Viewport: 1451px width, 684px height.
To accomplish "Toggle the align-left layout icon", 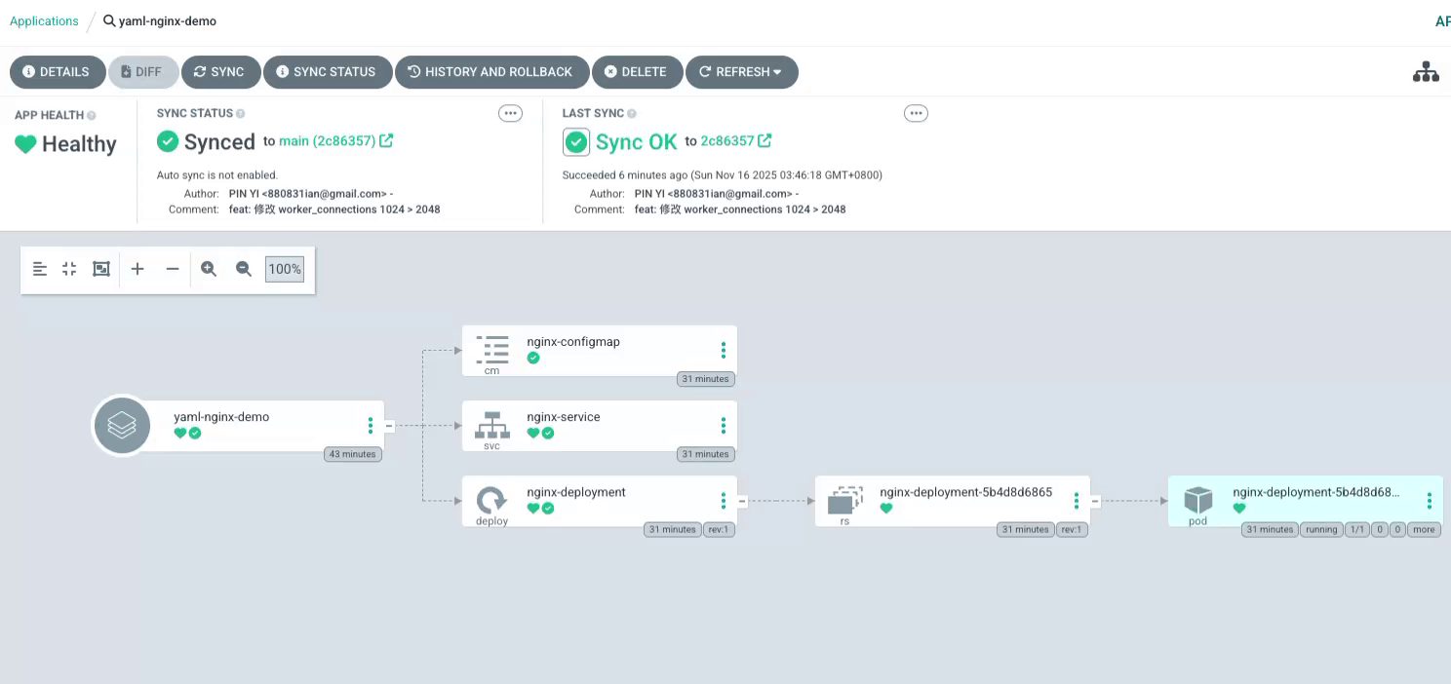I will (40, 269).
